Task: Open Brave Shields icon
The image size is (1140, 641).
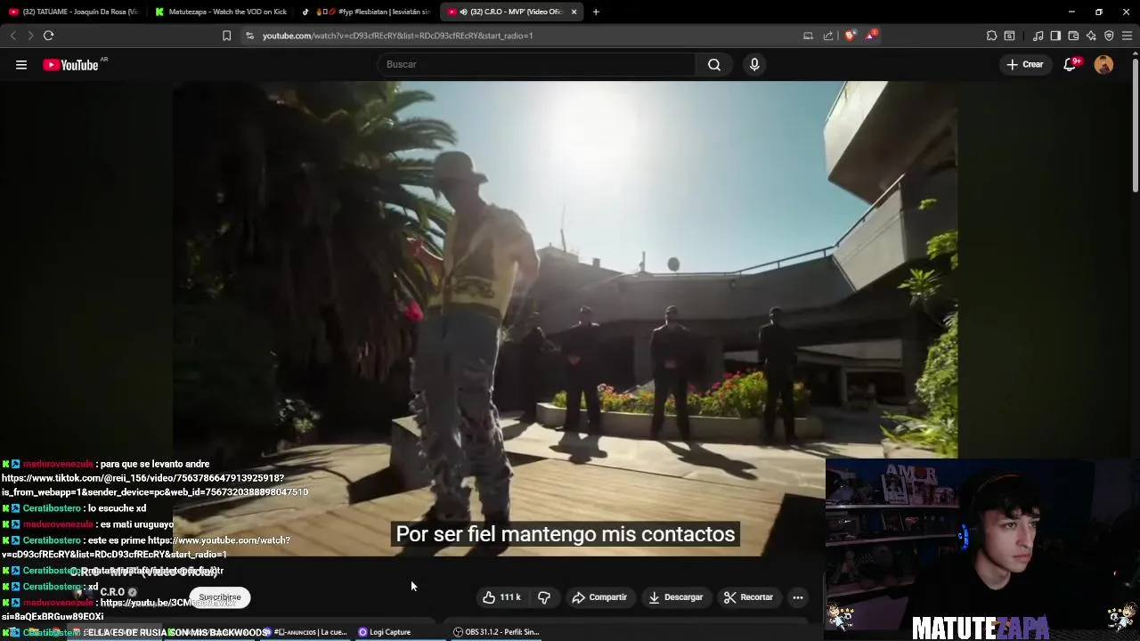Action: (850, 36)
